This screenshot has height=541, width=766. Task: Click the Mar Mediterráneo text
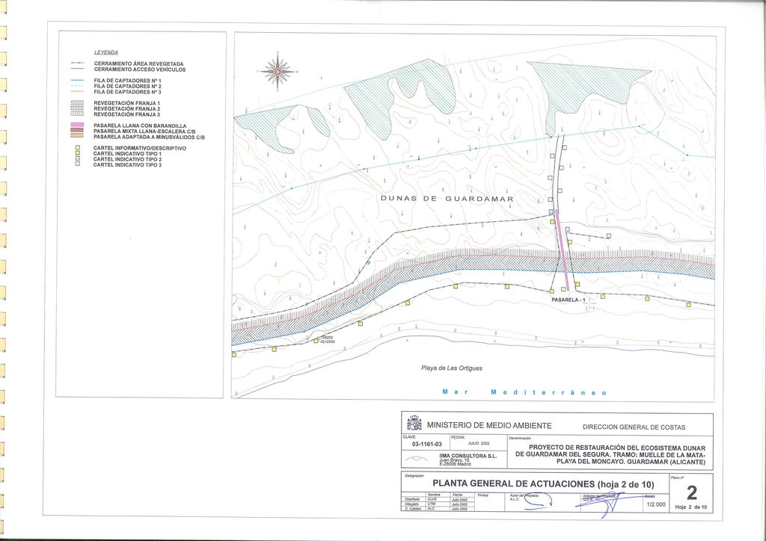tap(524, 392)
